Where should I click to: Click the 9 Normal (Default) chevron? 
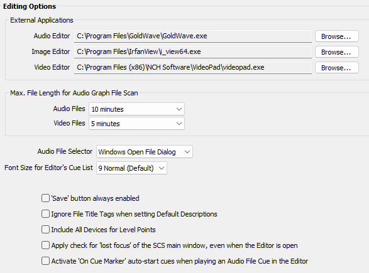pyautogui.click(x=162, y=168)
